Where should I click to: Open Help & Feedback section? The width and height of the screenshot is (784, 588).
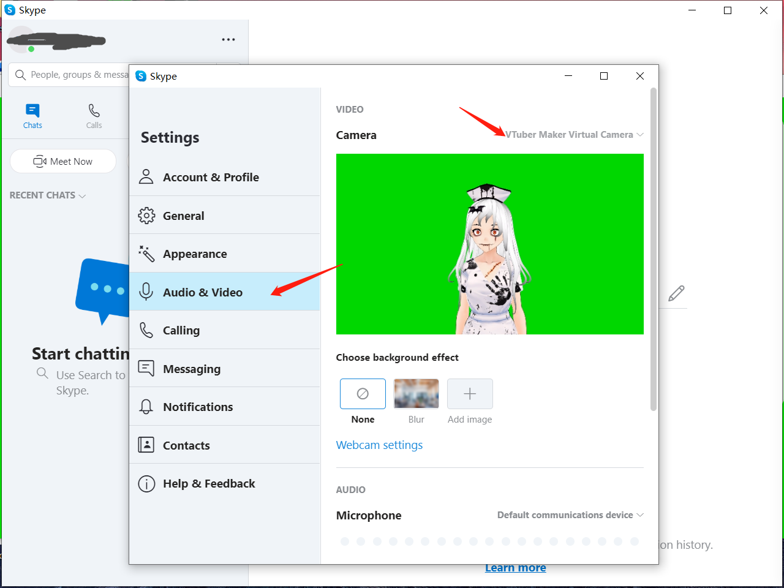225,483
